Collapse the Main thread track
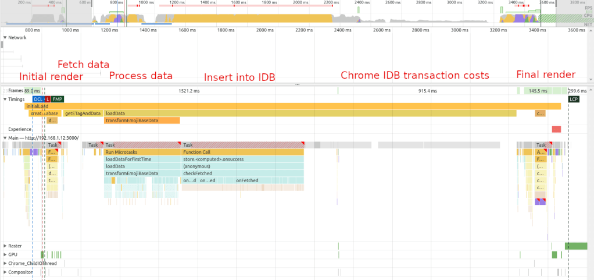Viewport: 594px width, 280px height. 5,138
